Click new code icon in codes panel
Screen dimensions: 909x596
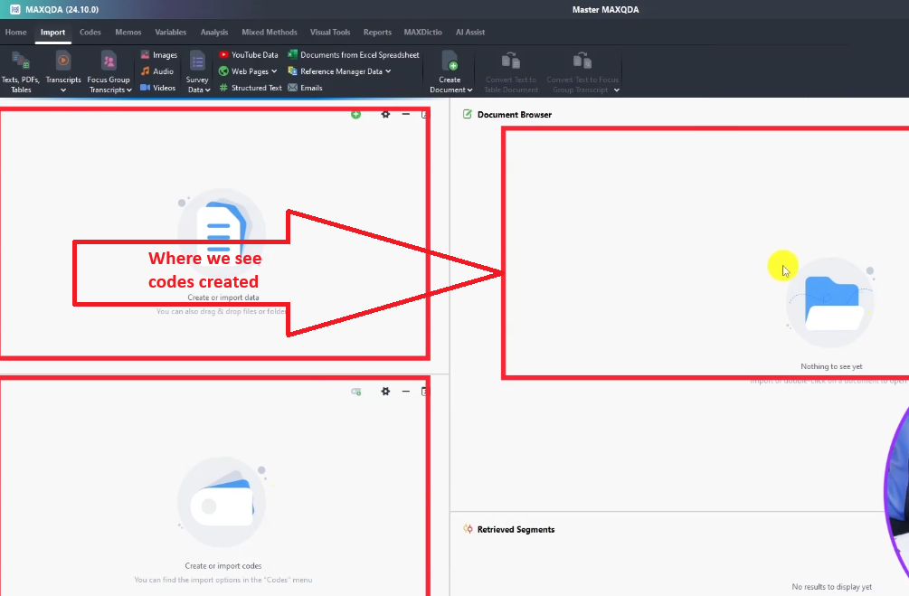coord(356,392)
